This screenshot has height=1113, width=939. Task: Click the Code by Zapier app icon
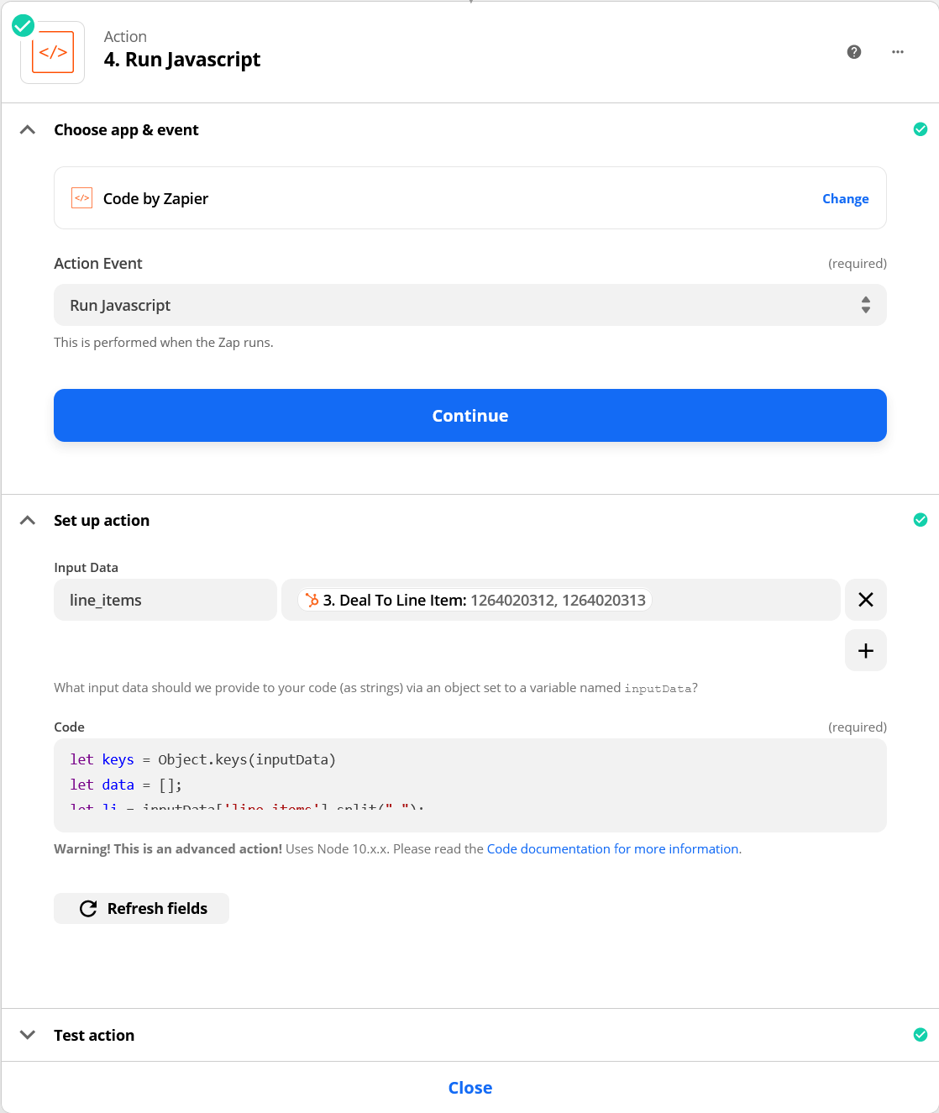[81, 198]
